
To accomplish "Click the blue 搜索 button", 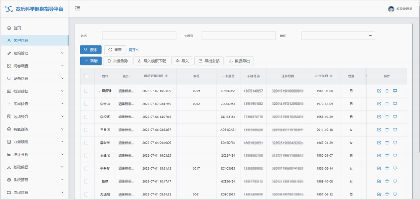I will coord(90,50).
